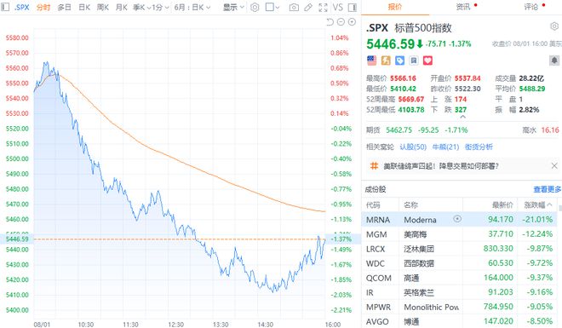
Task: Open chart settings hexagon icon
Action: click(x=255, y=7)
